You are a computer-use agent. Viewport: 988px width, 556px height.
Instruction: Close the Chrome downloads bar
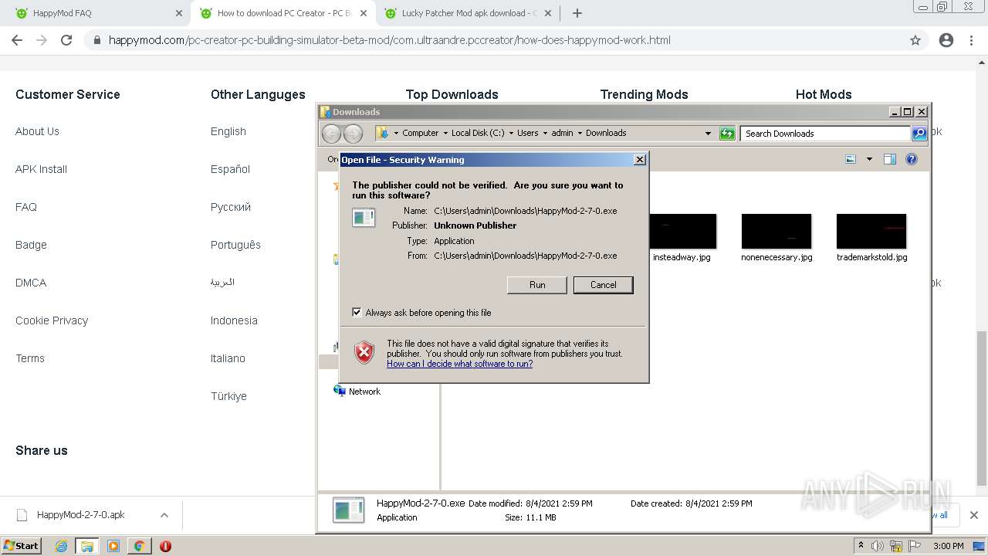click(974, 515)
